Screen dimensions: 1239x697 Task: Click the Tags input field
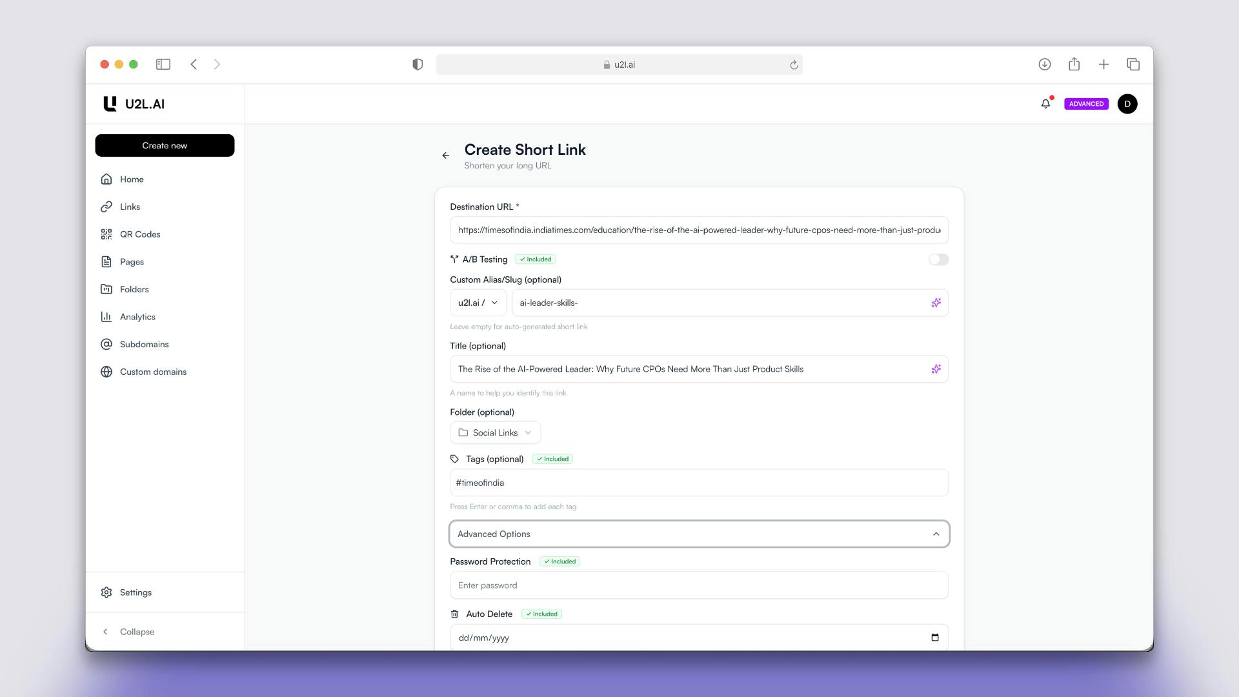699,483
